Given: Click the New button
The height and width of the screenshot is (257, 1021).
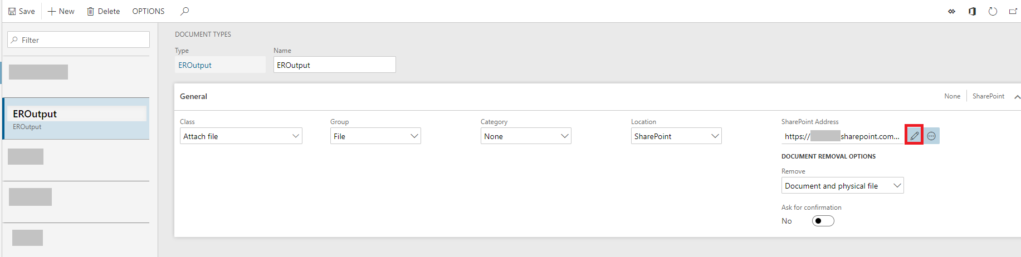Looking at the screenshot, I should click(61, 11).
